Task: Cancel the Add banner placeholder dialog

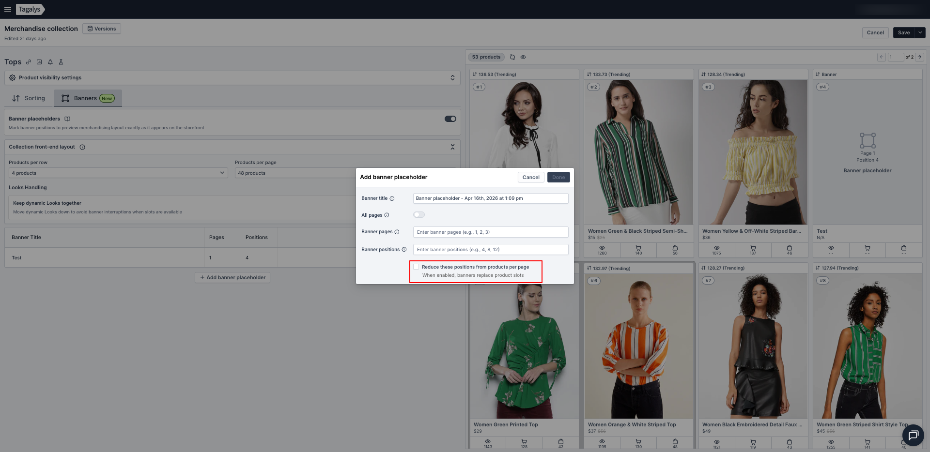Action: tap(531, 177)
